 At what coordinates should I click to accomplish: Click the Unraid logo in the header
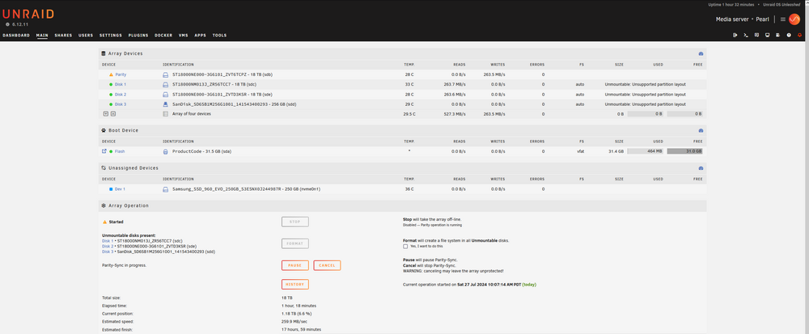(28, 14)
